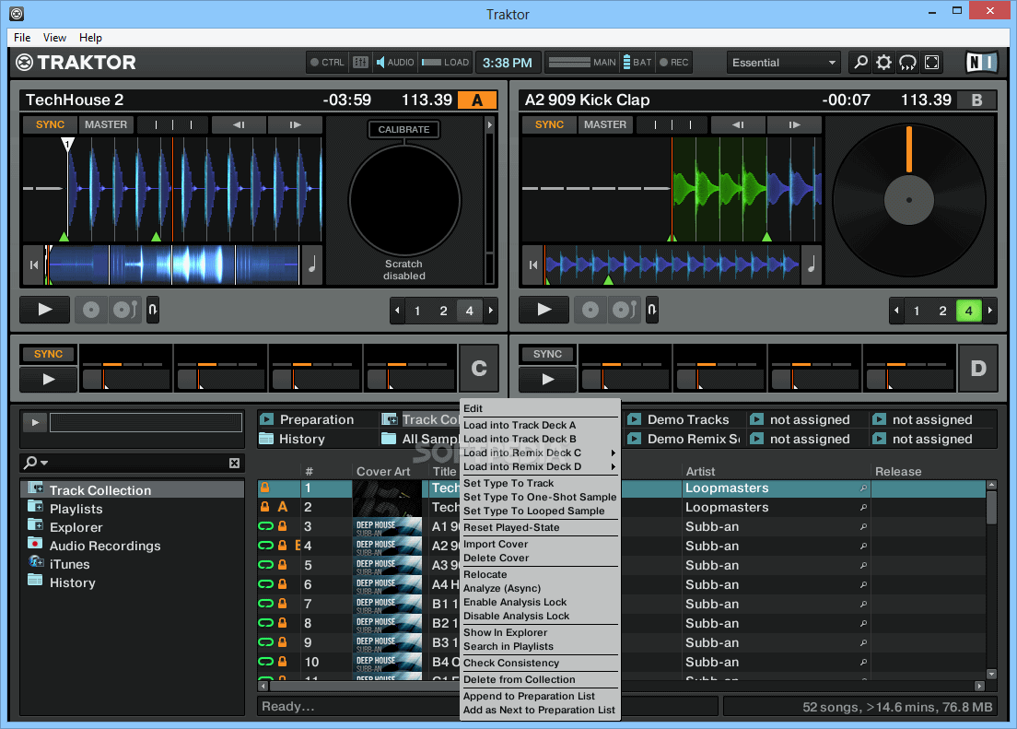Screen dimensions: 1017x729
Task: Click Deck B CUE button icon
Action: (x=590, y=310)
